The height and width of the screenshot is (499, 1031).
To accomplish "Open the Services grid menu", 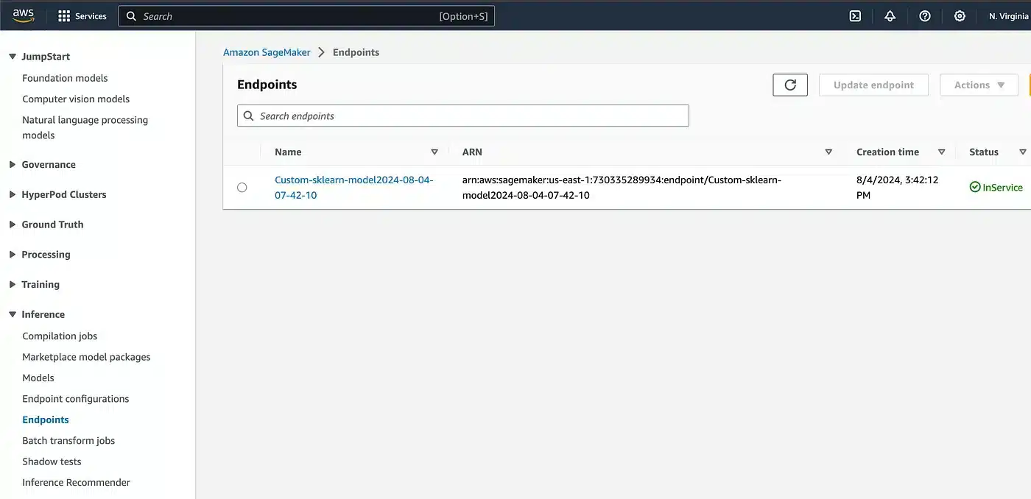I will [x=82, y=15].
